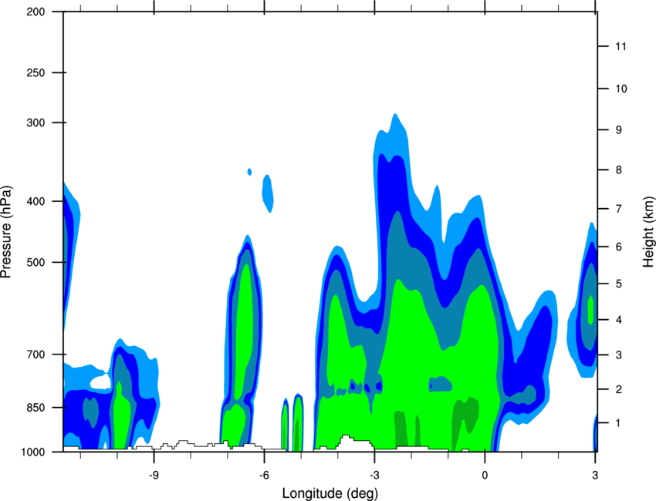This screenshot has height=501, width=656.
Task: Click the 0 longitude tick label
Action: coord(485,475)
